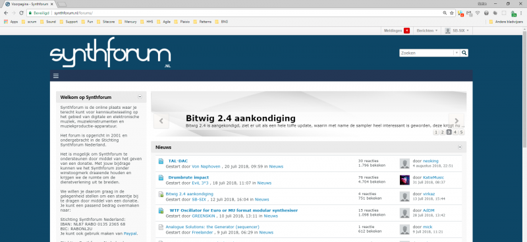Open Andere bladwijzers folder

pos(507,22)
